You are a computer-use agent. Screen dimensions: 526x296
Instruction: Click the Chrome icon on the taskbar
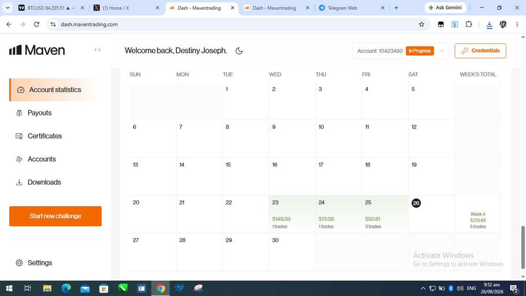160,289
